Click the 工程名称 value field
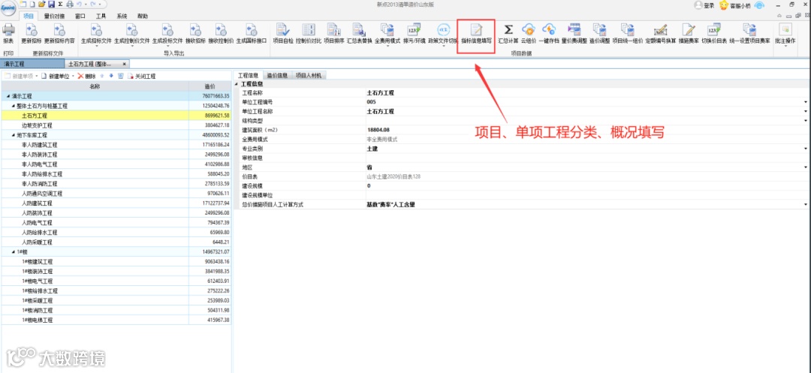 point(587,93)
